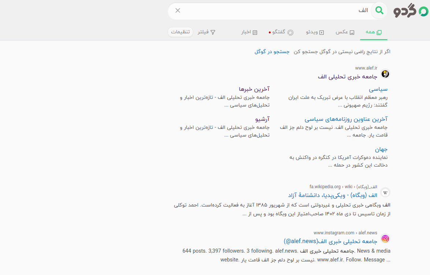Open the فیلتر filter options
The width and height of the screenshot is (430, 275).
[x=207, y=32]
